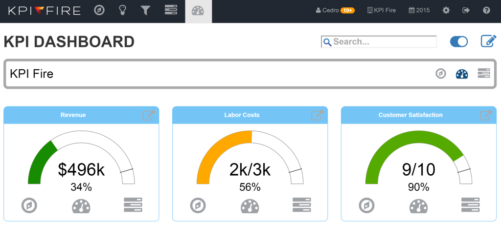501x225 pixels.
Task: Click the edit dashboard pencil icon
Action: (488, 41)
